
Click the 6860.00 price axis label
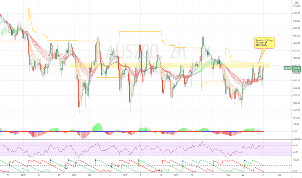coord(296,36)
